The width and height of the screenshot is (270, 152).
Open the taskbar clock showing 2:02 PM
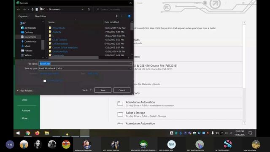[x=240, y=133]
